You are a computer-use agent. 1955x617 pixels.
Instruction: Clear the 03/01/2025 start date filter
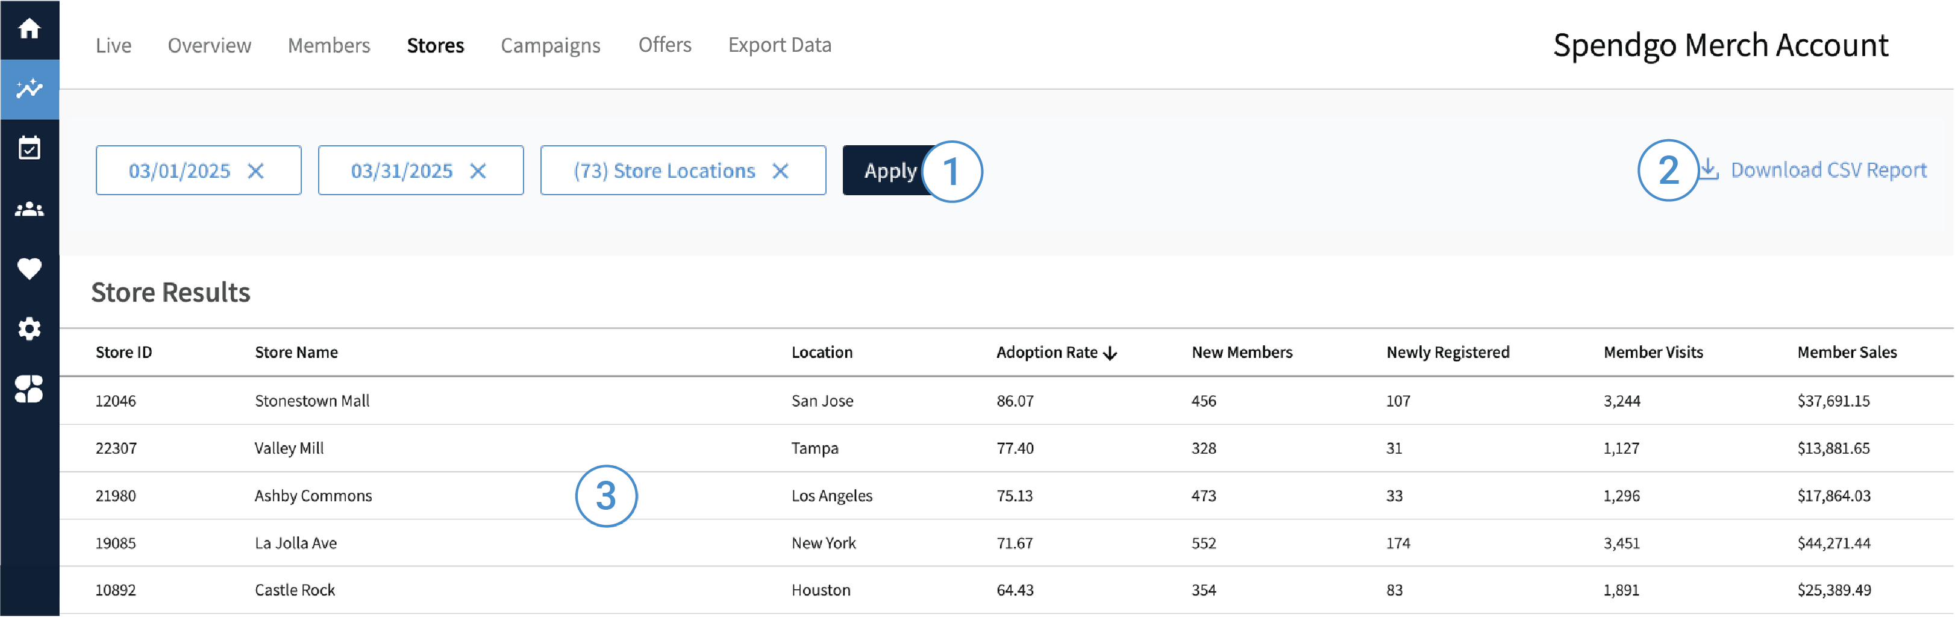point(256,171)
